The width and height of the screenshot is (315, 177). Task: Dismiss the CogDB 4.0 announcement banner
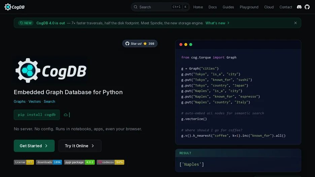point(295,23)
